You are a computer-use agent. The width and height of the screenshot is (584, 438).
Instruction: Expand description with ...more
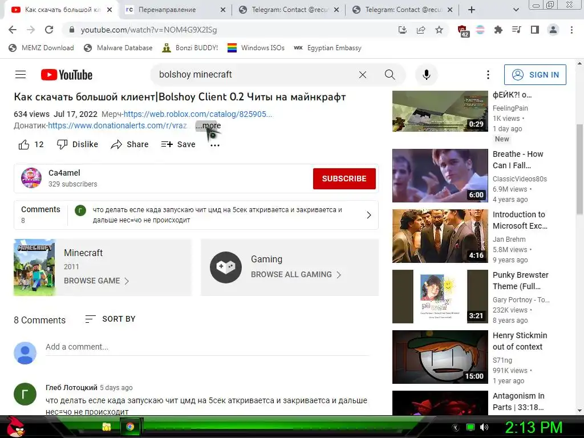[208, 125]
